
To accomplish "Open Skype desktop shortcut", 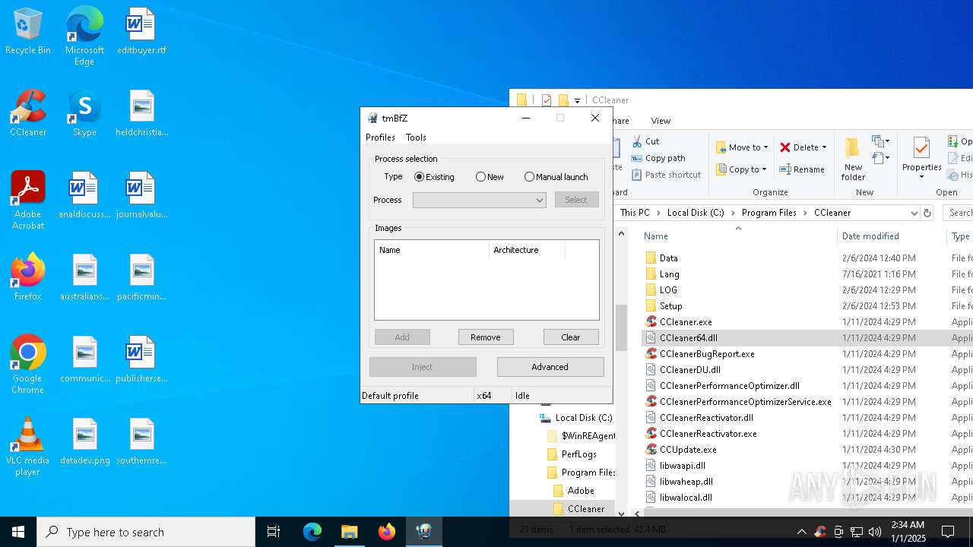I will 84,114.
